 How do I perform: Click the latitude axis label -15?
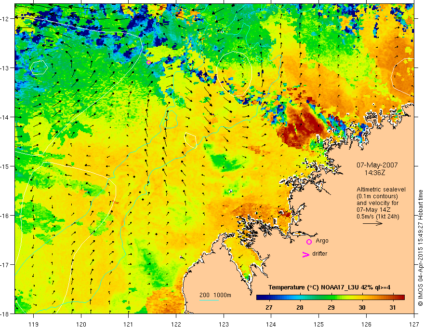point(5,166)
